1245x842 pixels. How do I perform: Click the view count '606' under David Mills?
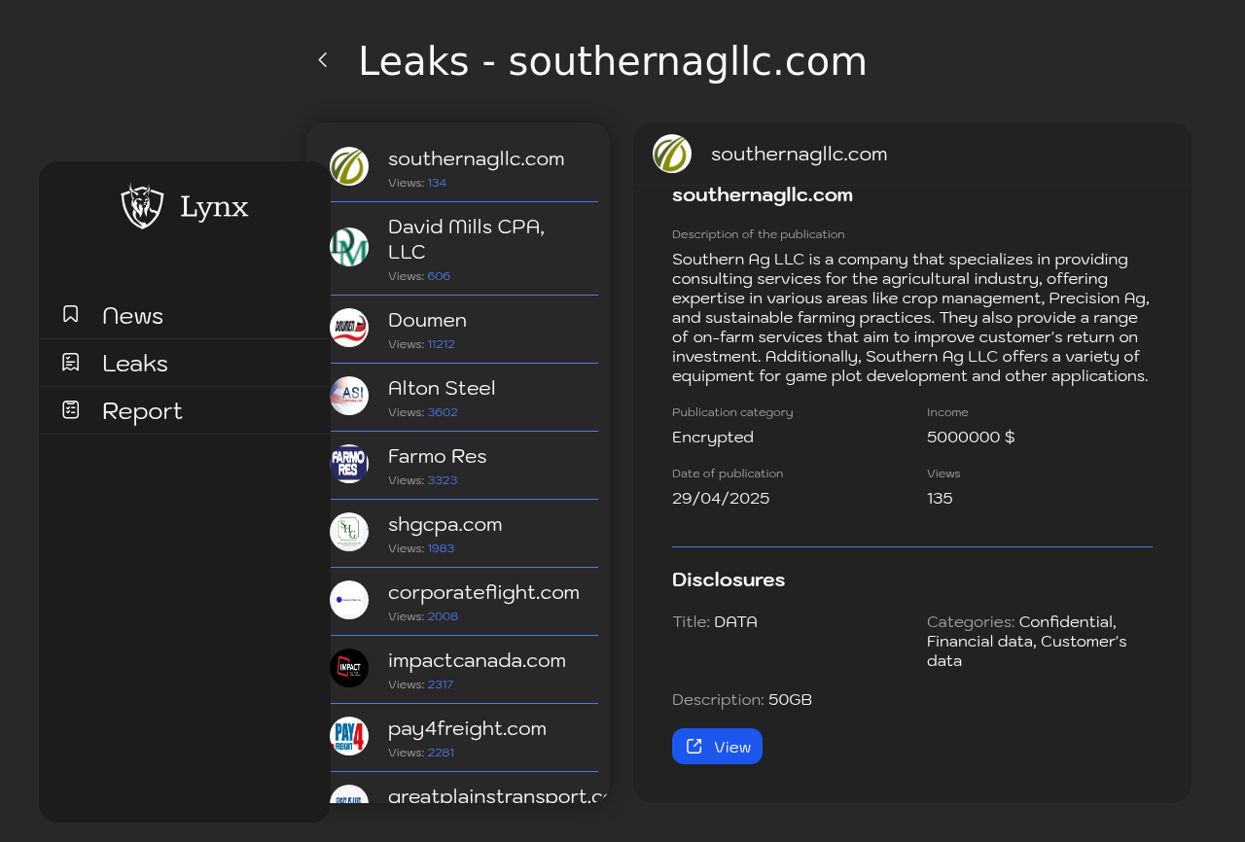tap(439, 276)
